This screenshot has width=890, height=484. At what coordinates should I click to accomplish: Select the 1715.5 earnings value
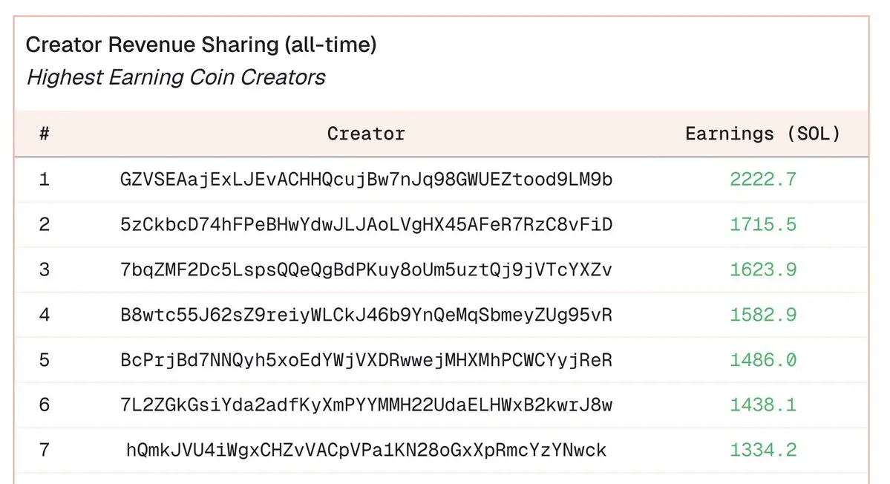tap(763, 224)
